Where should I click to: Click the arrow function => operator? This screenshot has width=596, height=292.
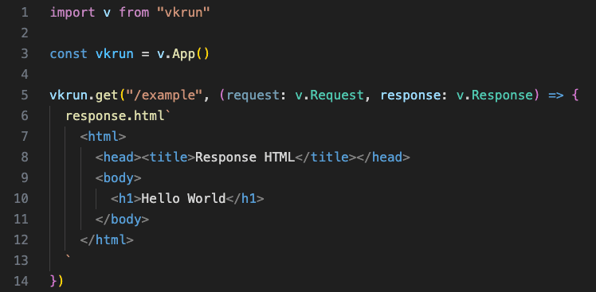[x=555, y=95]
